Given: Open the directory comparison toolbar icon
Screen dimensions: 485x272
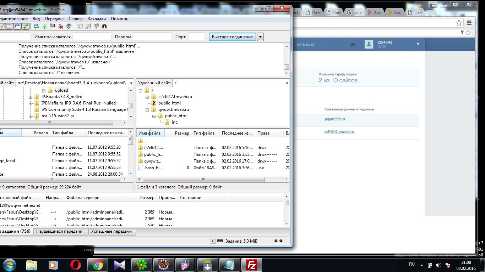Looking at the screenshot, I should pos(80,26).
